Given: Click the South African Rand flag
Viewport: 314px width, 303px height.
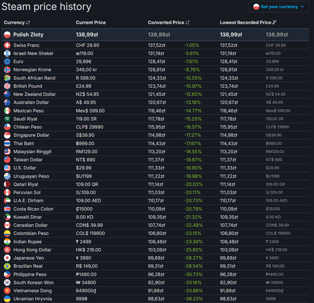Looking at the screenshot, I should click(x=7, y=78).
